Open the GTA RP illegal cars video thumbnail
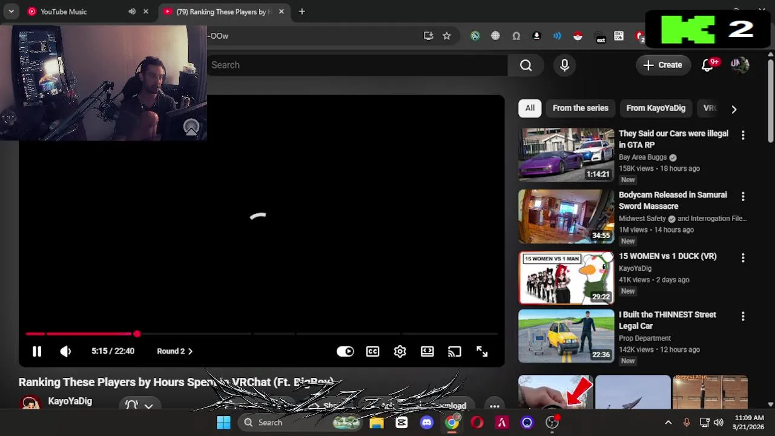Viewport: 775px width, 436px height. [x=566, y=154]
